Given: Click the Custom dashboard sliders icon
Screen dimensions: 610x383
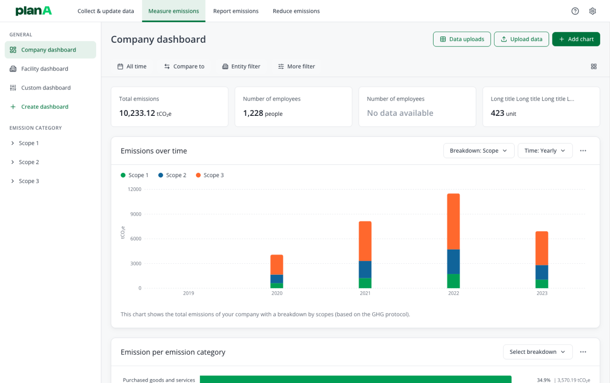Looking at the screenshot, I should (13, 88).
